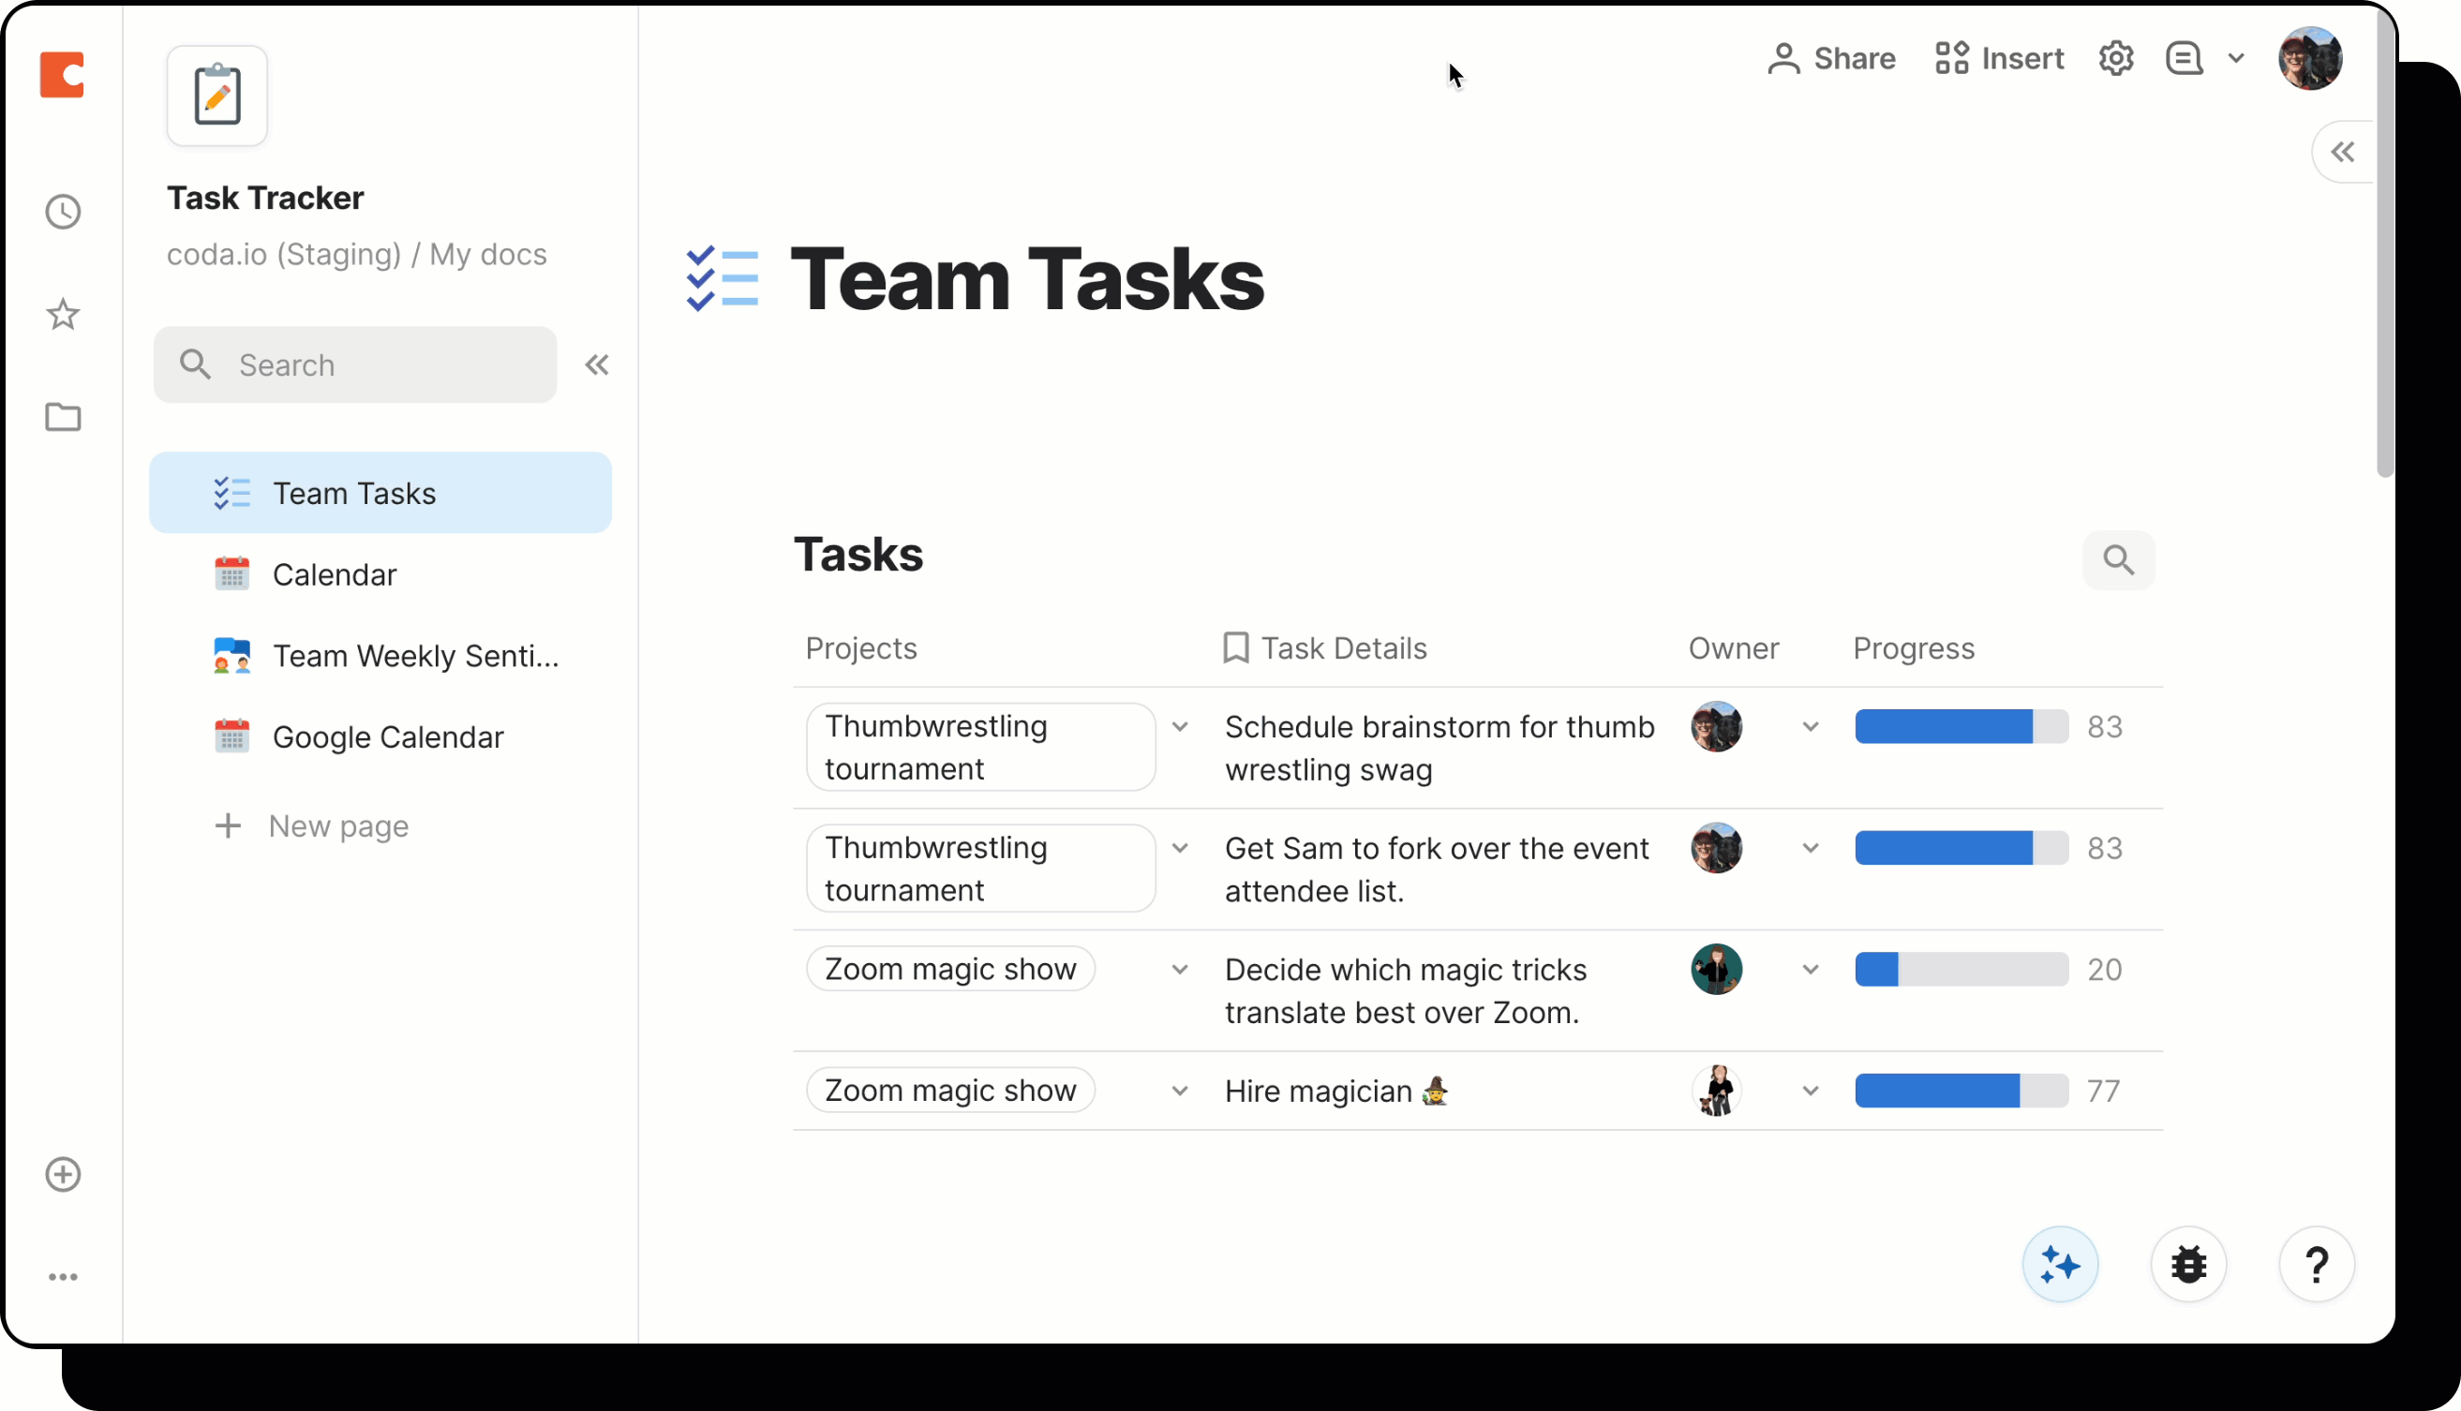Viewport: 2461px width, 1411px height.
Task: Click the doc settings gear icon
Action: tap(2116, 58)
